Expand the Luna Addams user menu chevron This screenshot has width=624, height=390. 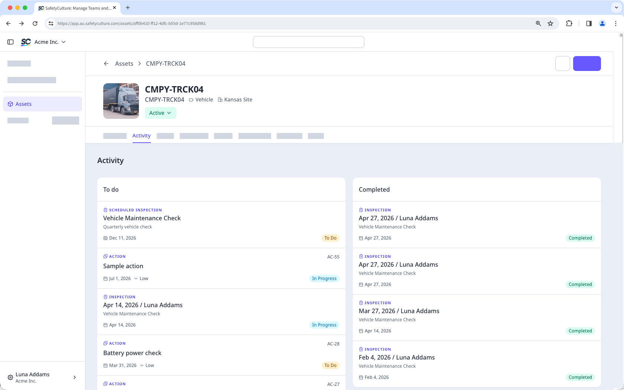point(75,377)
